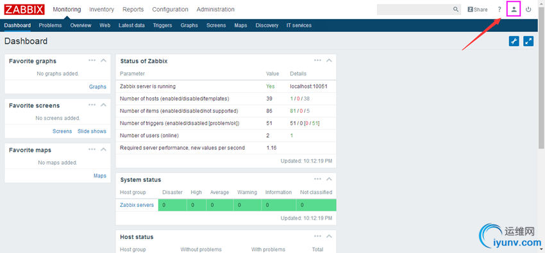
Task: Click the logout power icon
Action: [528, 10]
